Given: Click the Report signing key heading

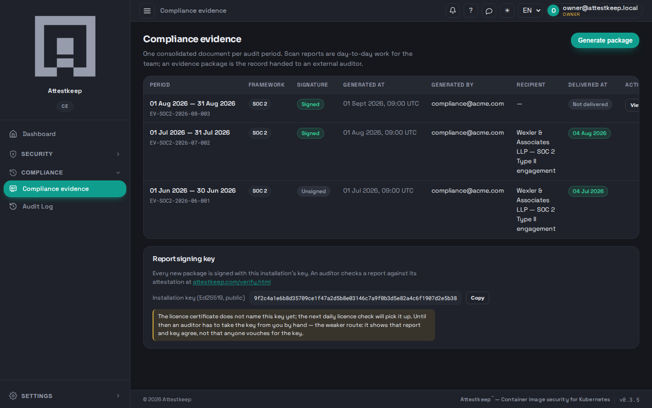Looking at the screenshot, I should [184, 259].
